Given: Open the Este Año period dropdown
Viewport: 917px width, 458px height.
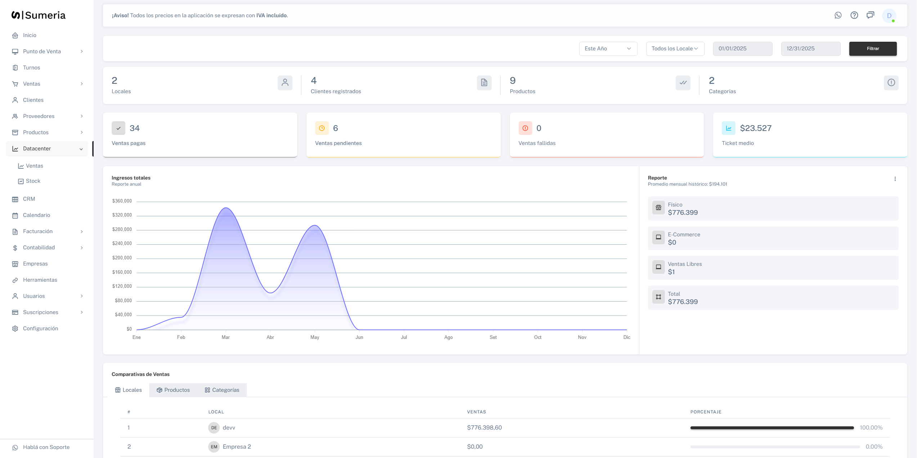Looking at the screenshot, I should (x=608, y=49).
